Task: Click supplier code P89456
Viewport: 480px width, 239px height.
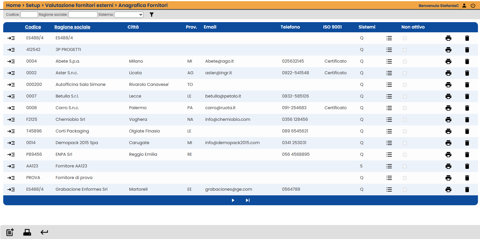Action: pyautogui.click(x=34, y=154)
